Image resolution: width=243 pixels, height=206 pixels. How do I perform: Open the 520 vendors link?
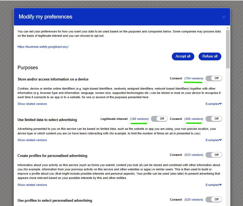point(194,200)
